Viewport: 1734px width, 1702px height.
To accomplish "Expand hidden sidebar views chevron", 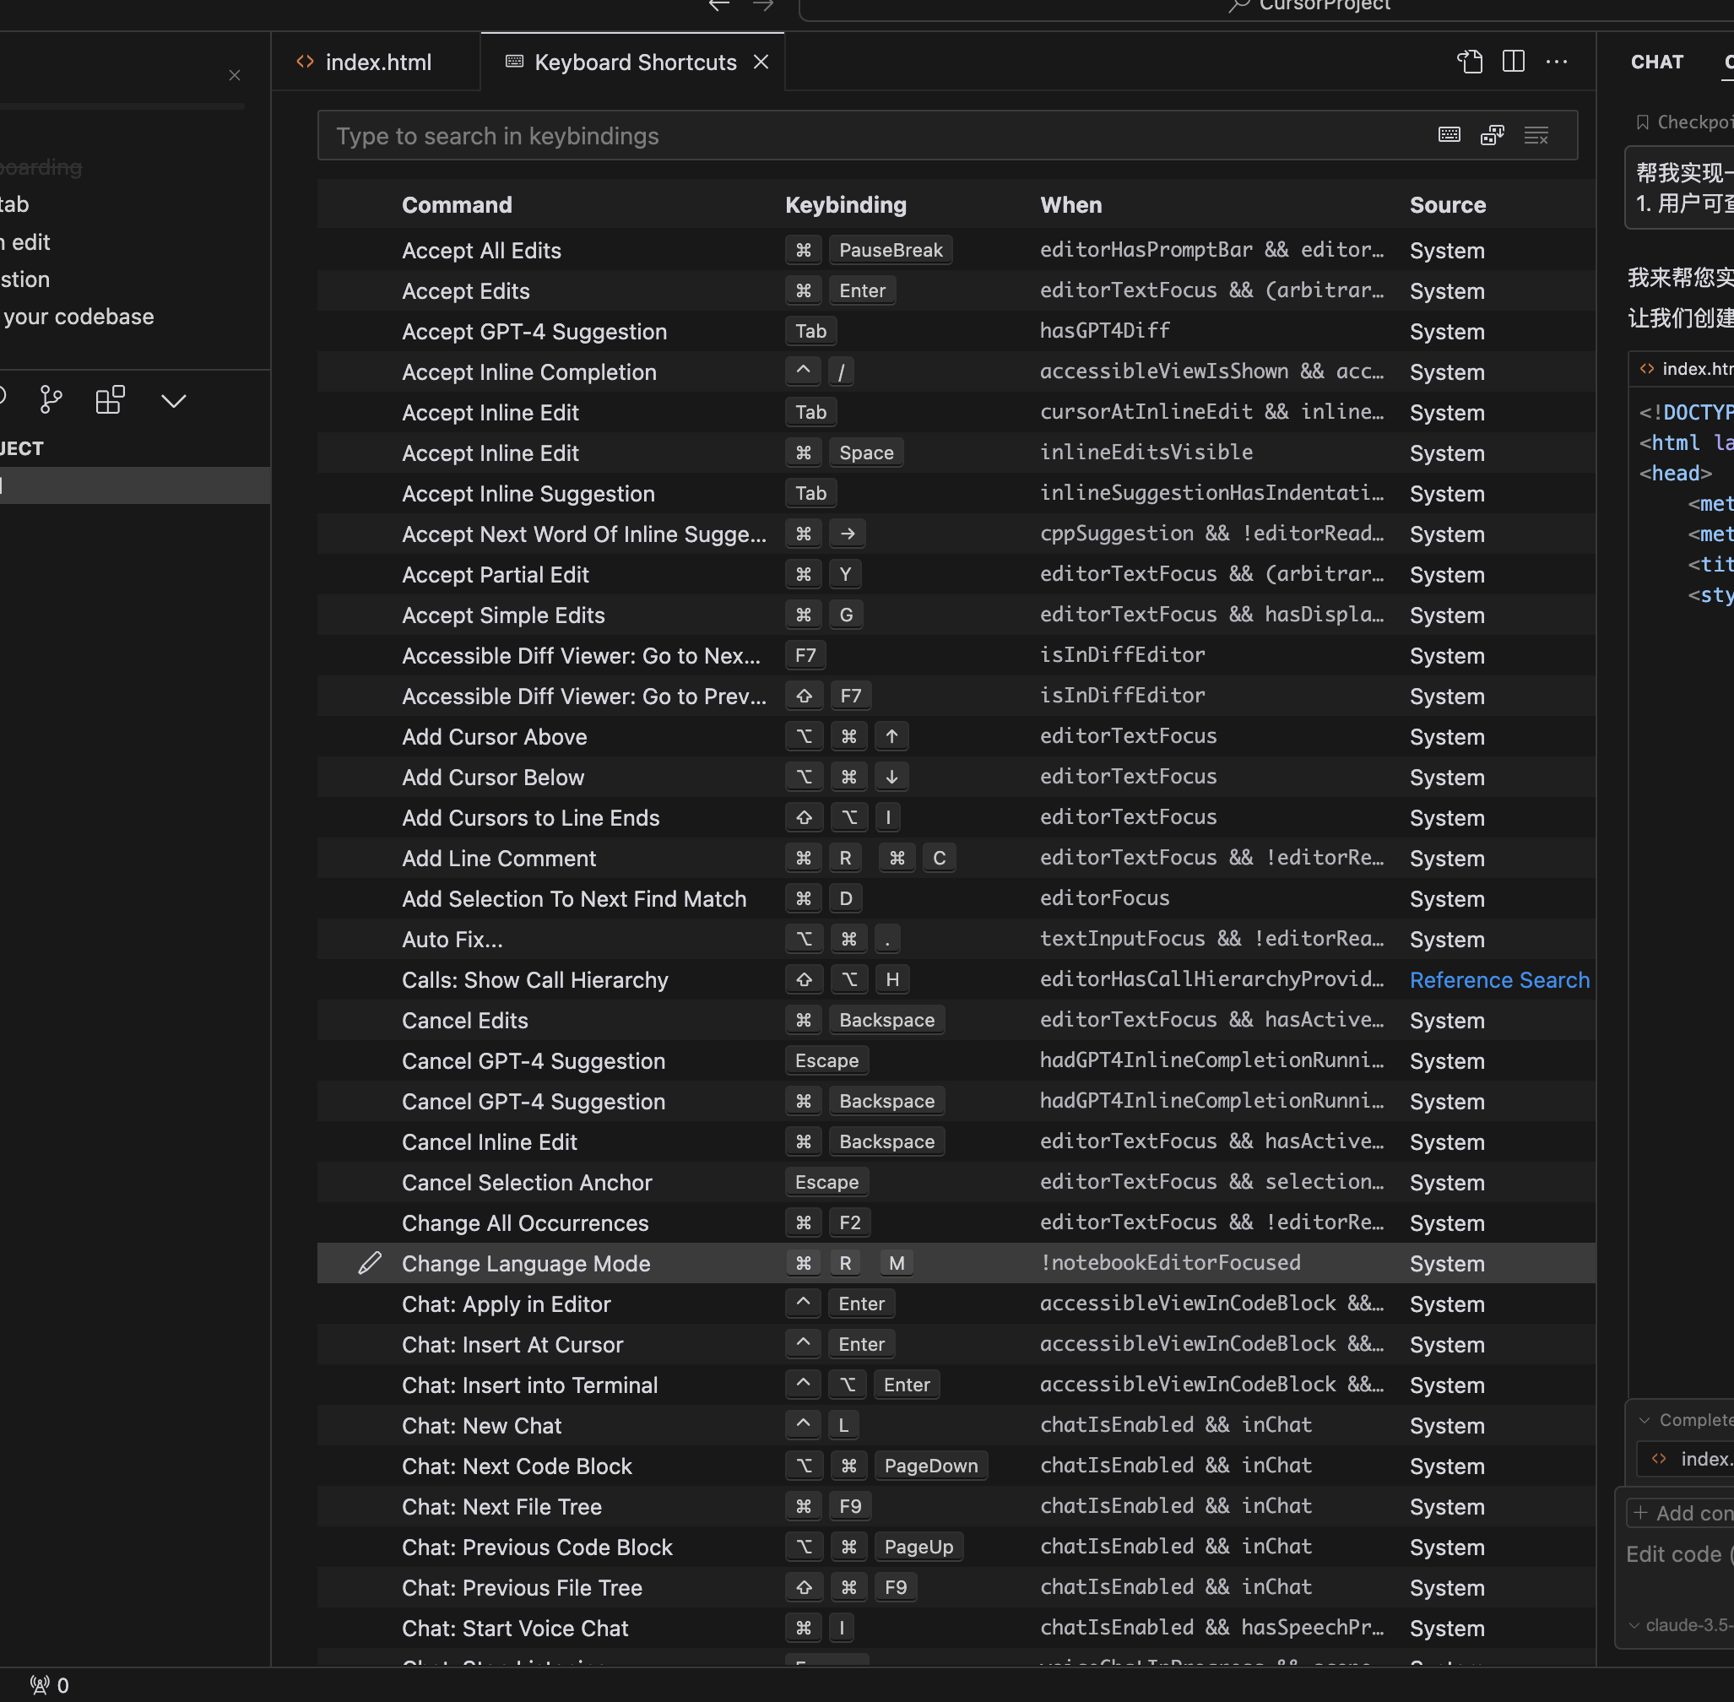I will pyautogui.click(x=173, y=401).
